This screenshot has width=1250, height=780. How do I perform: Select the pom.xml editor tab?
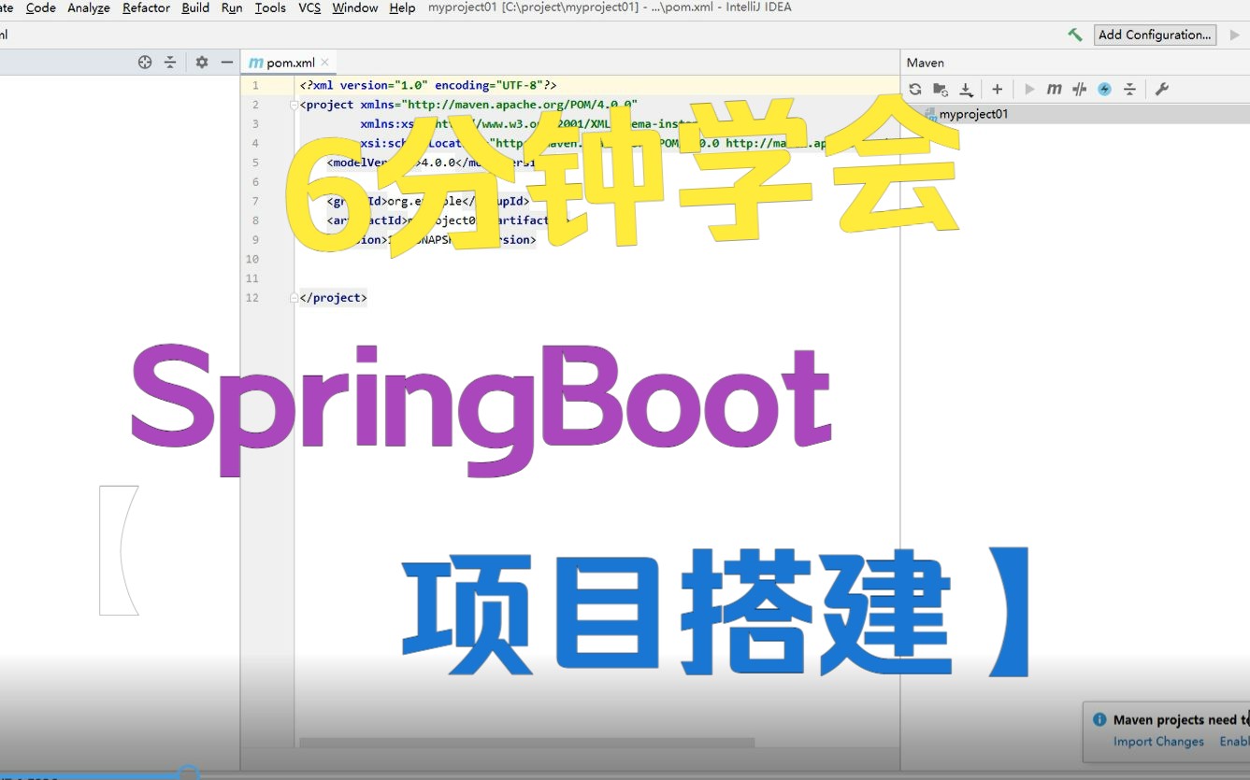coord(290,63)
